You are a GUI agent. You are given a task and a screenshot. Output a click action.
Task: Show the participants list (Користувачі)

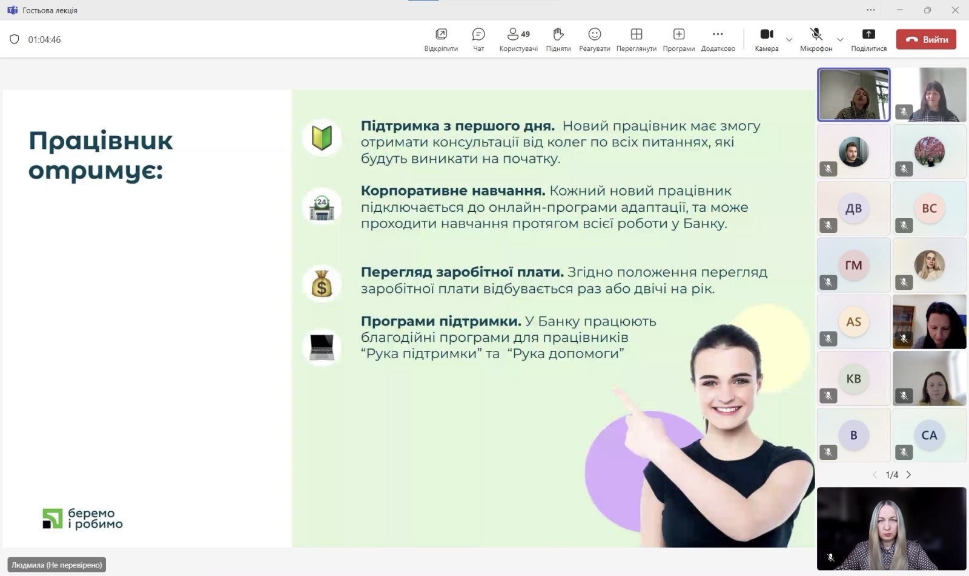click(518, 39)
